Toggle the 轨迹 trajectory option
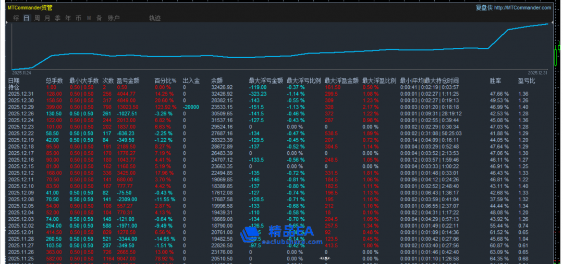The width and height of the screenshot is (563, 264). [x=154, y=18]
